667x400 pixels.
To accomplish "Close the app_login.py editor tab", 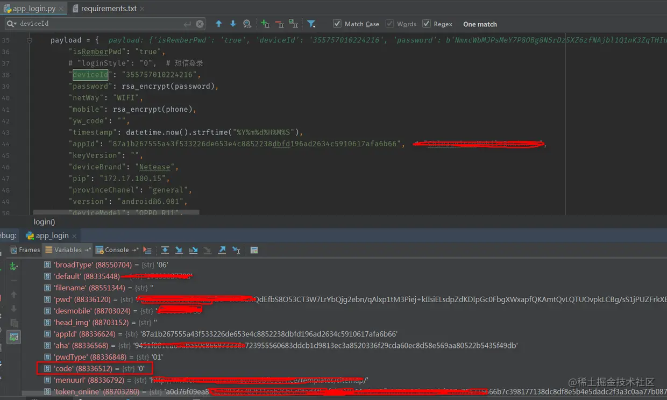I will tap(61, 9).
